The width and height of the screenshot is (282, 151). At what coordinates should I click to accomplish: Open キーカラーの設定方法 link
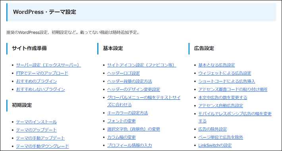pyautogui.click(x=127, y=113)
